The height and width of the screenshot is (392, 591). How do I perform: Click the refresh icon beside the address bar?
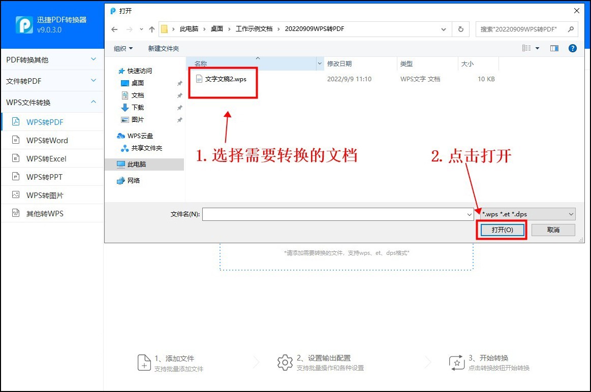[460, 29]
